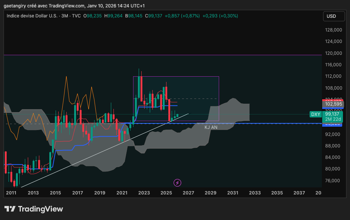This screenshot has width=350, height=220.
Task: Click the 2025 label on time axis
Action: (x=166, y=193)
